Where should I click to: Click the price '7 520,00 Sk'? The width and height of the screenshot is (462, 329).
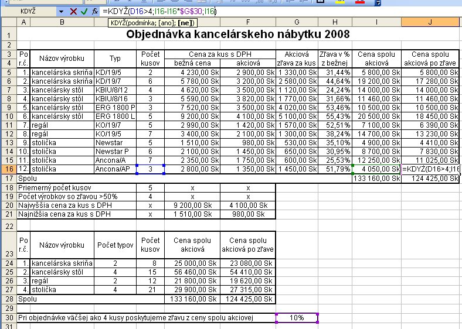(x=192, y=108)
